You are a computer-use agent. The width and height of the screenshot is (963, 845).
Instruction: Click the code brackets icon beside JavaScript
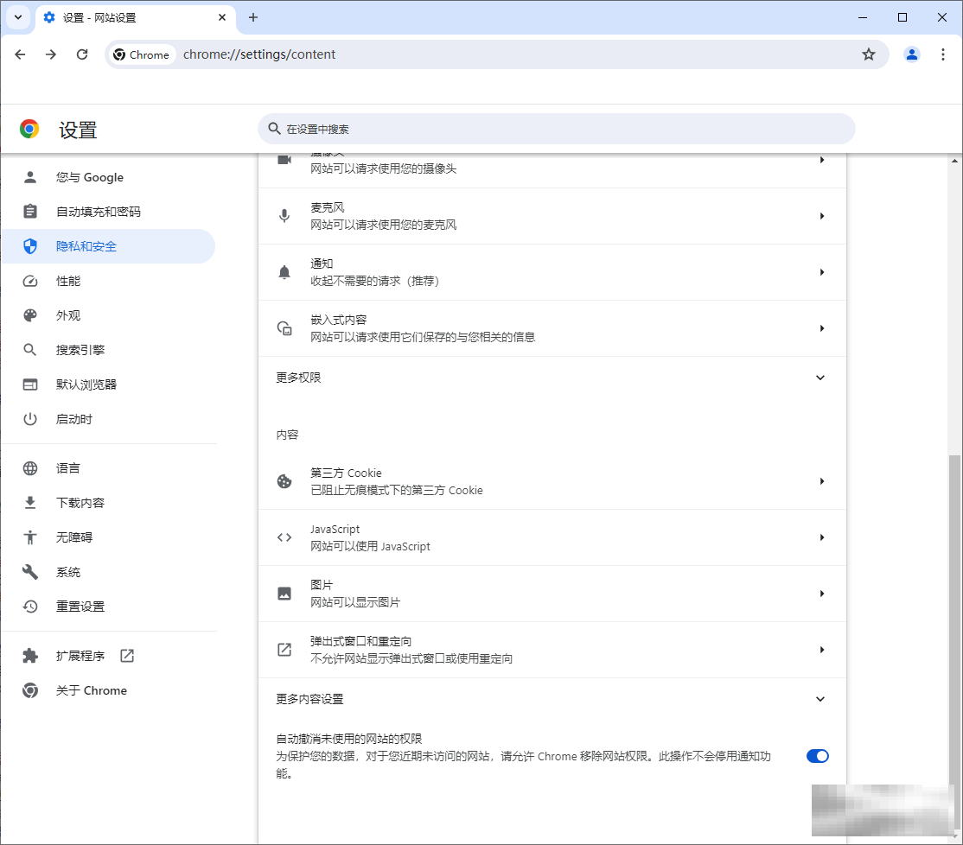coord(284,537)
